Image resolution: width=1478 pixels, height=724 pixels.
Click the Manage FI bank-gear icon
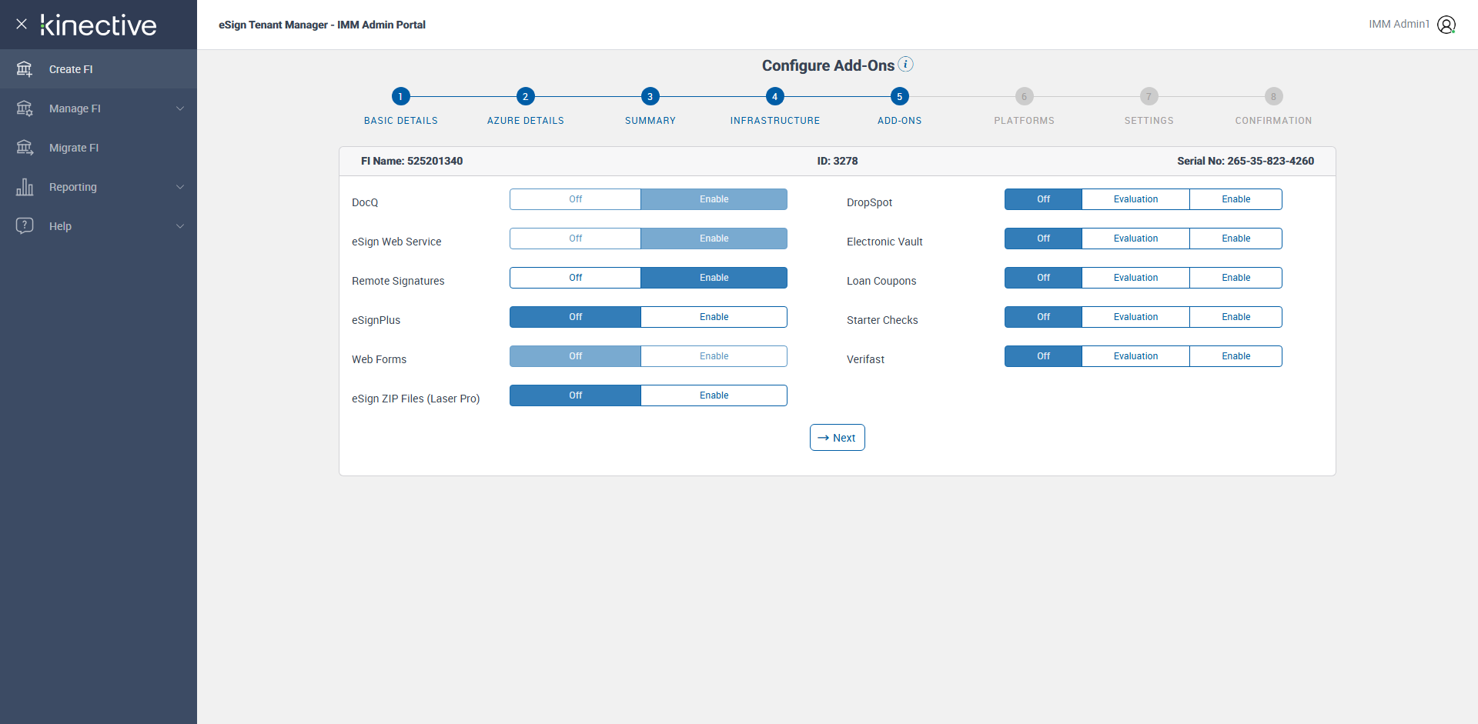[25, 108]
